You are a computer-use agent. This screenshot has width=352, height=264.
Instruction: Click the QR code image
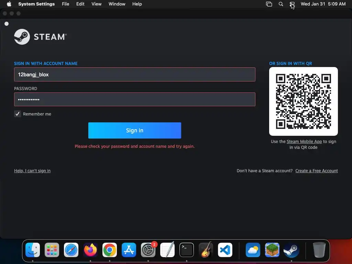(304, 101)
